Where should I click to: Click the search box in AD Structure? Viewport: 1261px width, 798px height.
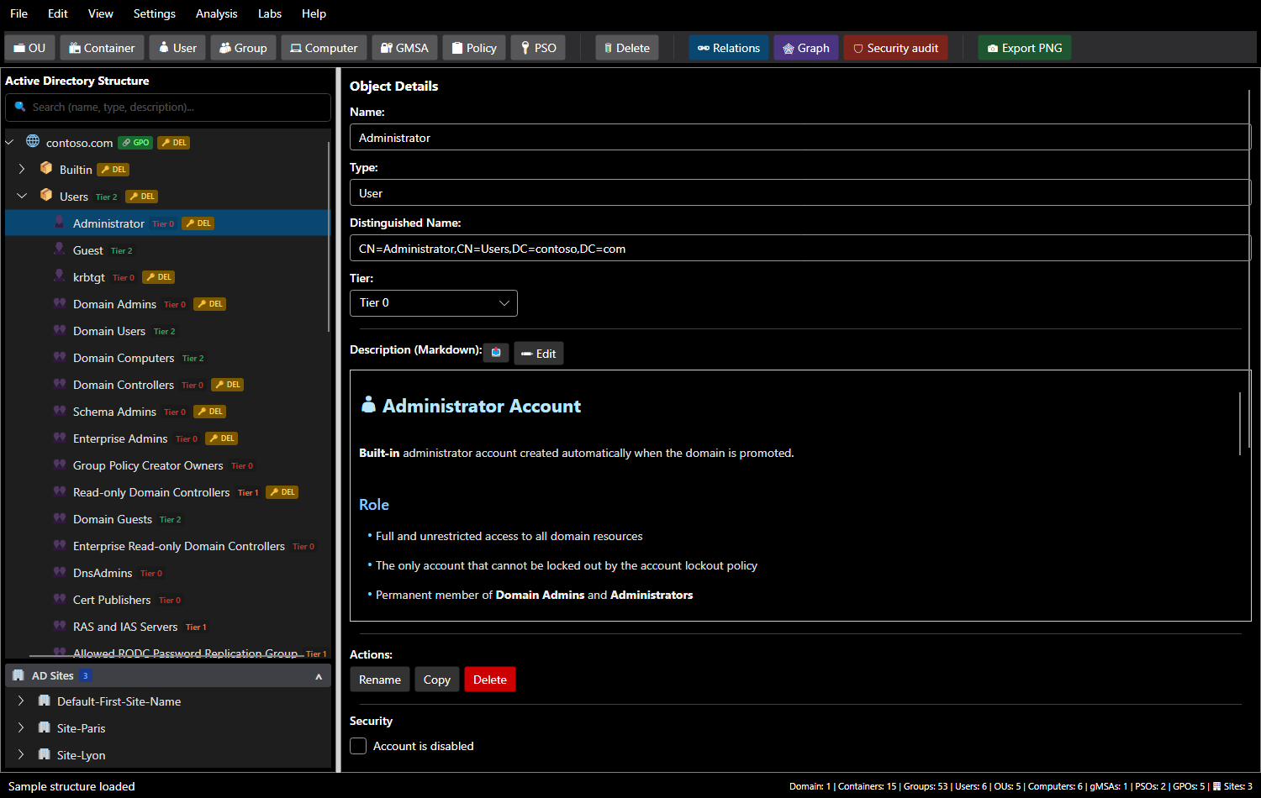pos(168,108)
